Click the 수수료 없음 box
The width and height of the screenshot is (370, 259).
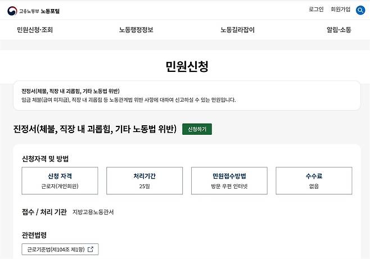[x=314, y=180]
